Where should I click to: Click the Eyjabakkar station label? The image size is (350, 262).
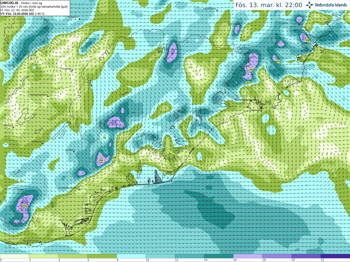pyautogui.click(x=234, y=24)
